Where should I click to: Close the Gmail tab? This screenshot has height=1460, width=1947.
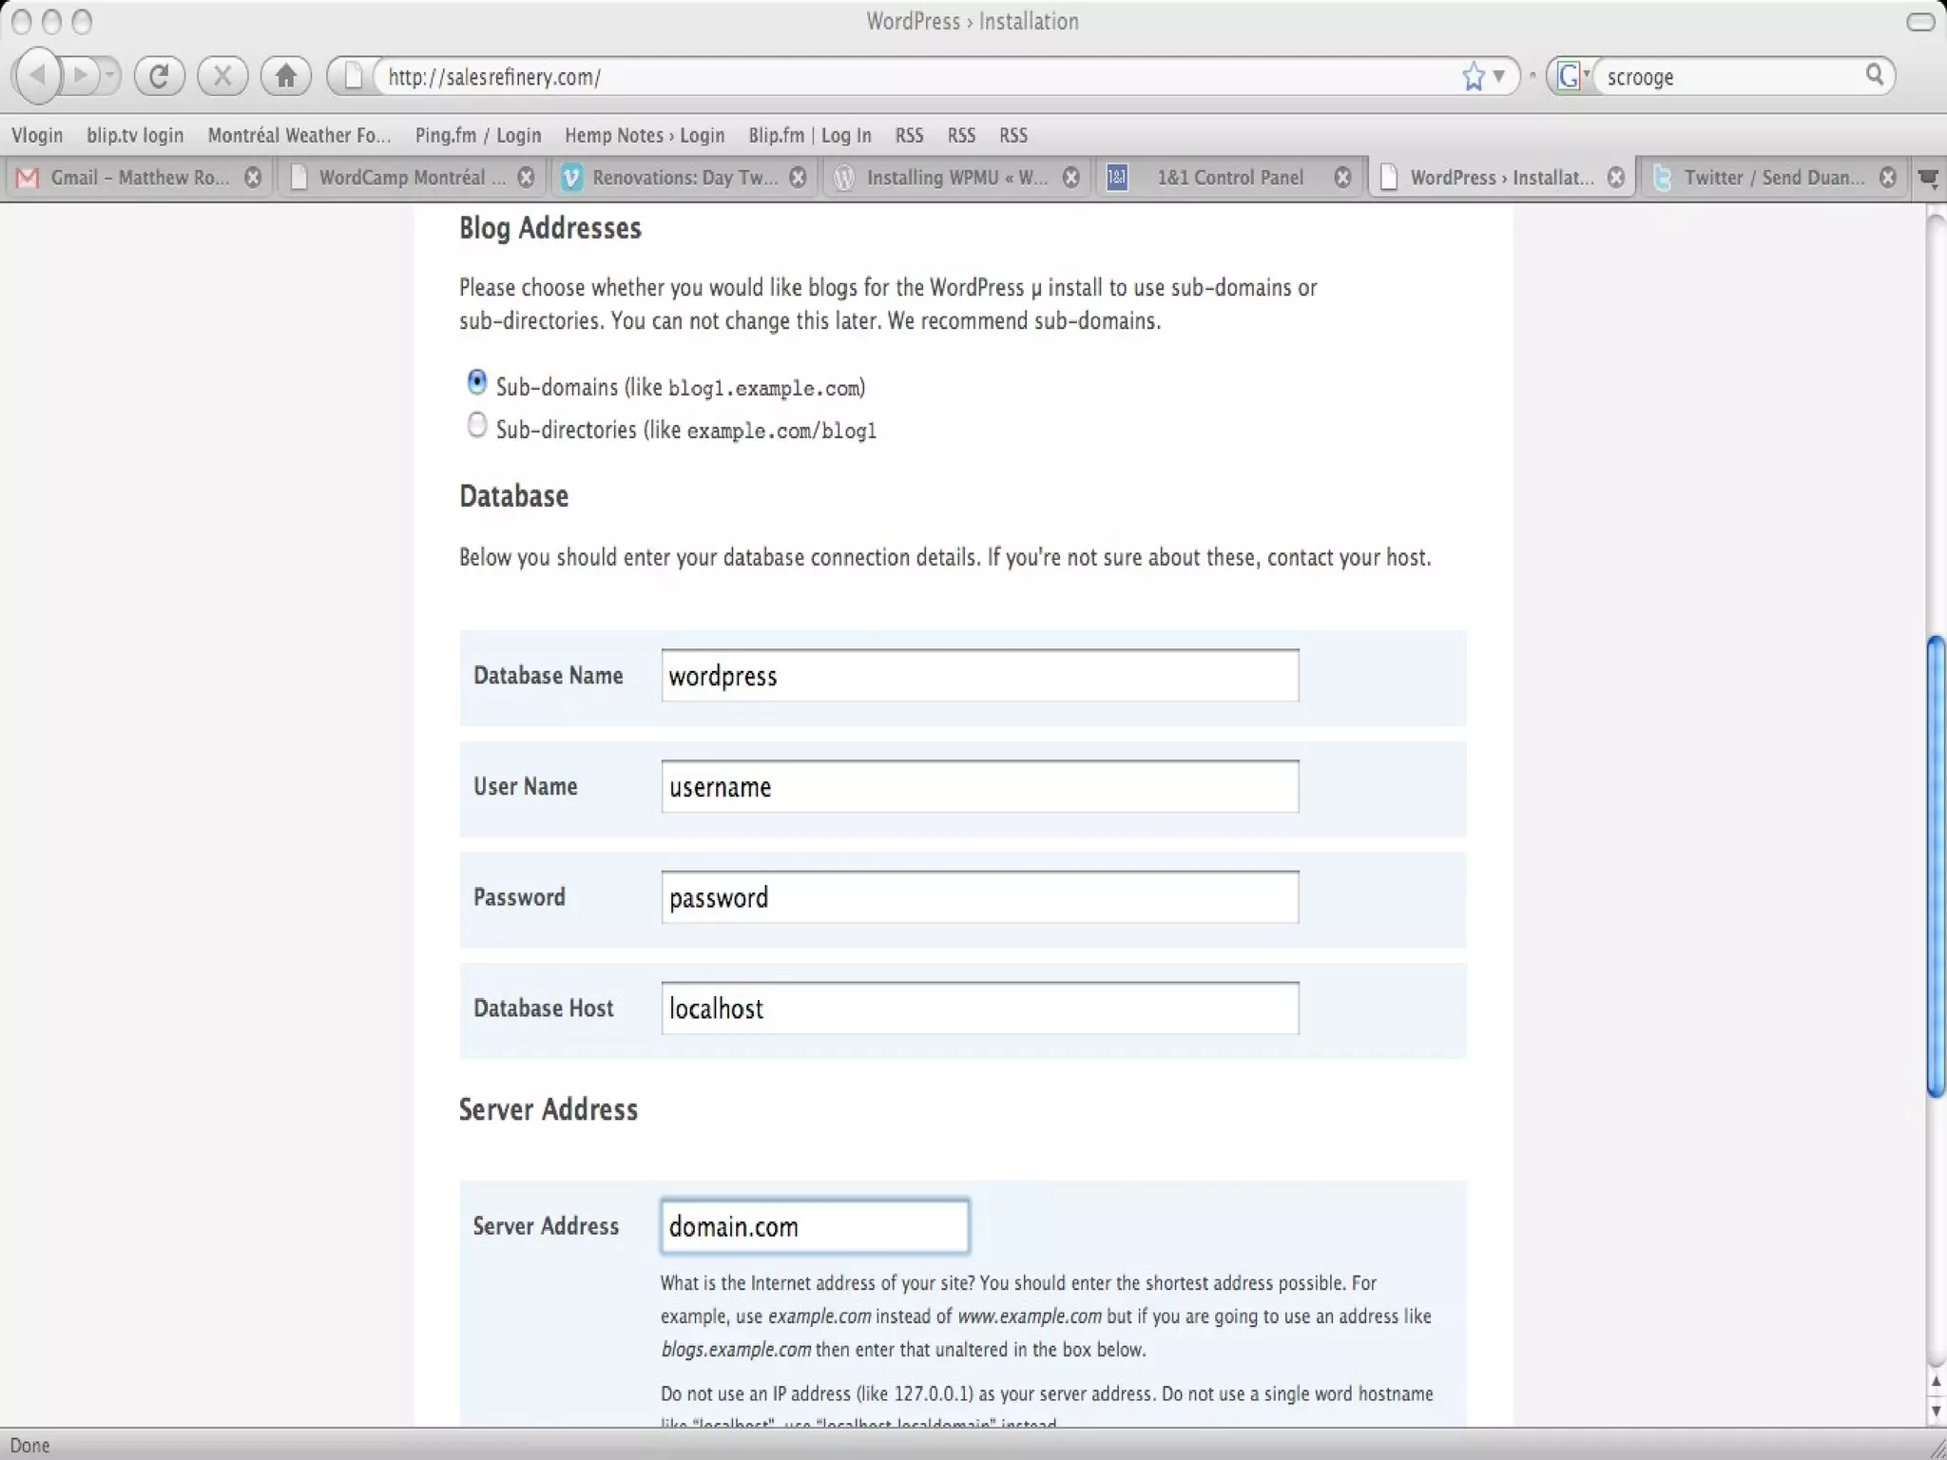click(253, 178)
